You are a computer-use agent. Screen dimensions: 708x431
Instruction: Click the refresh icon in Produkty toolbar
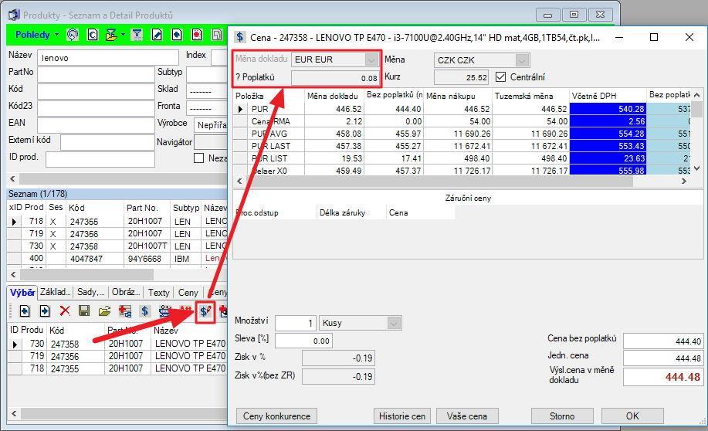point(73,35)
